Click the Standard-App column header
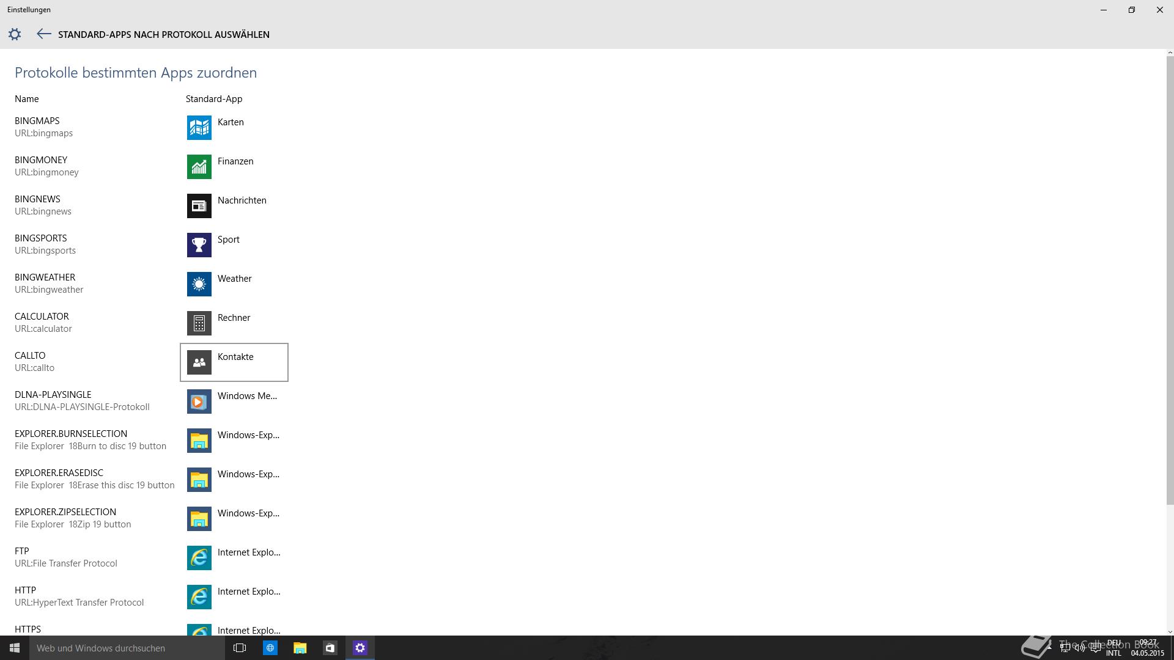The width and height of the screenshot is (1174, 660). pyautogui.click(x=214, y=99)
